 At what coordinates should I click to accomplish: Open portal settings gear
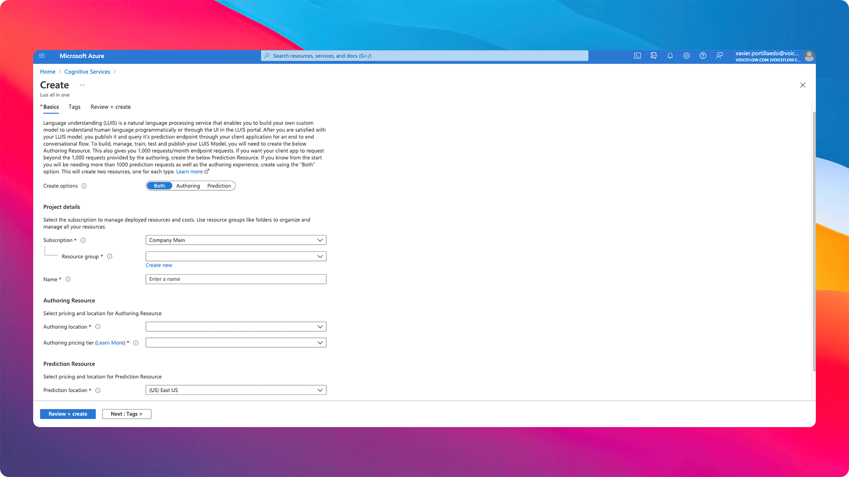coord(686,56)
